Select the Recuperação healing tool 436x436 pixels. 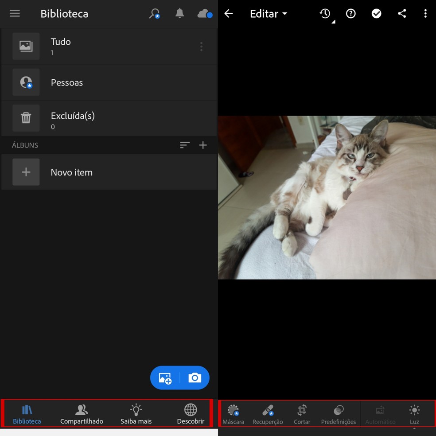(x=268, y=414)
